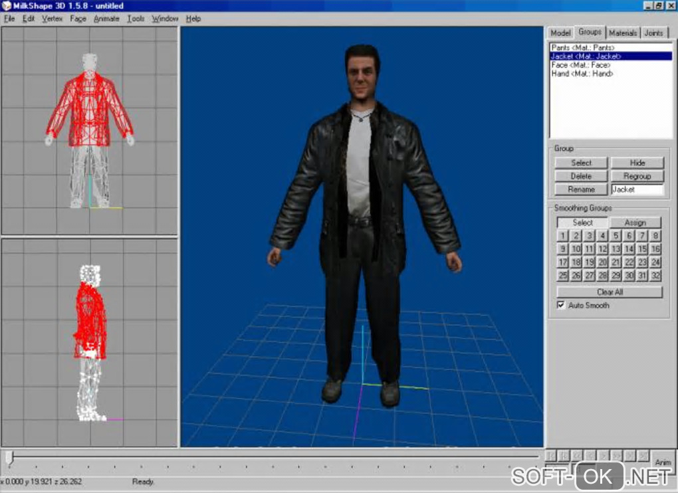
Task: Switch to the Materials tab
Action: (623, 33)
